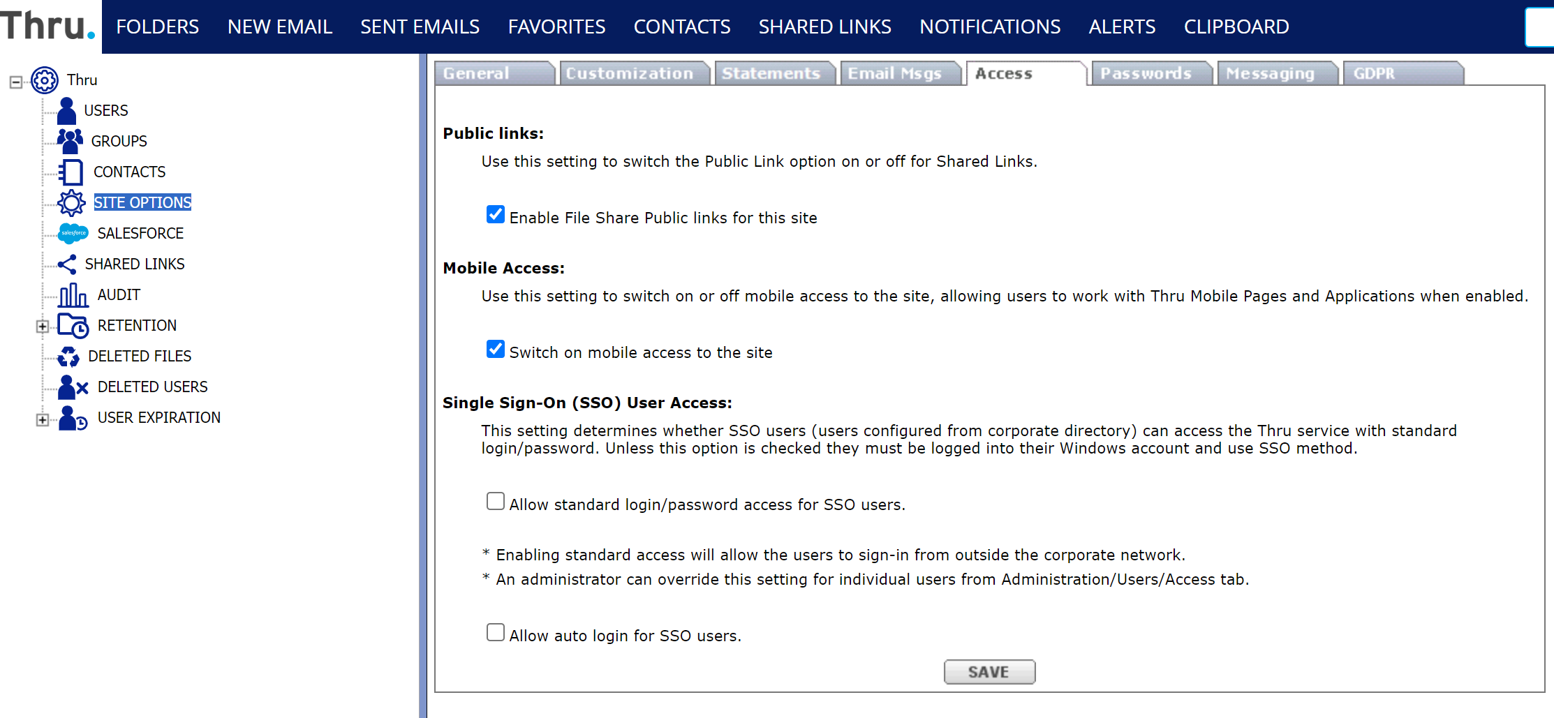Viewport: 1554px width, 718px height.
Task: Open the Audit bar chart icon
Action: tap(73, 295)
